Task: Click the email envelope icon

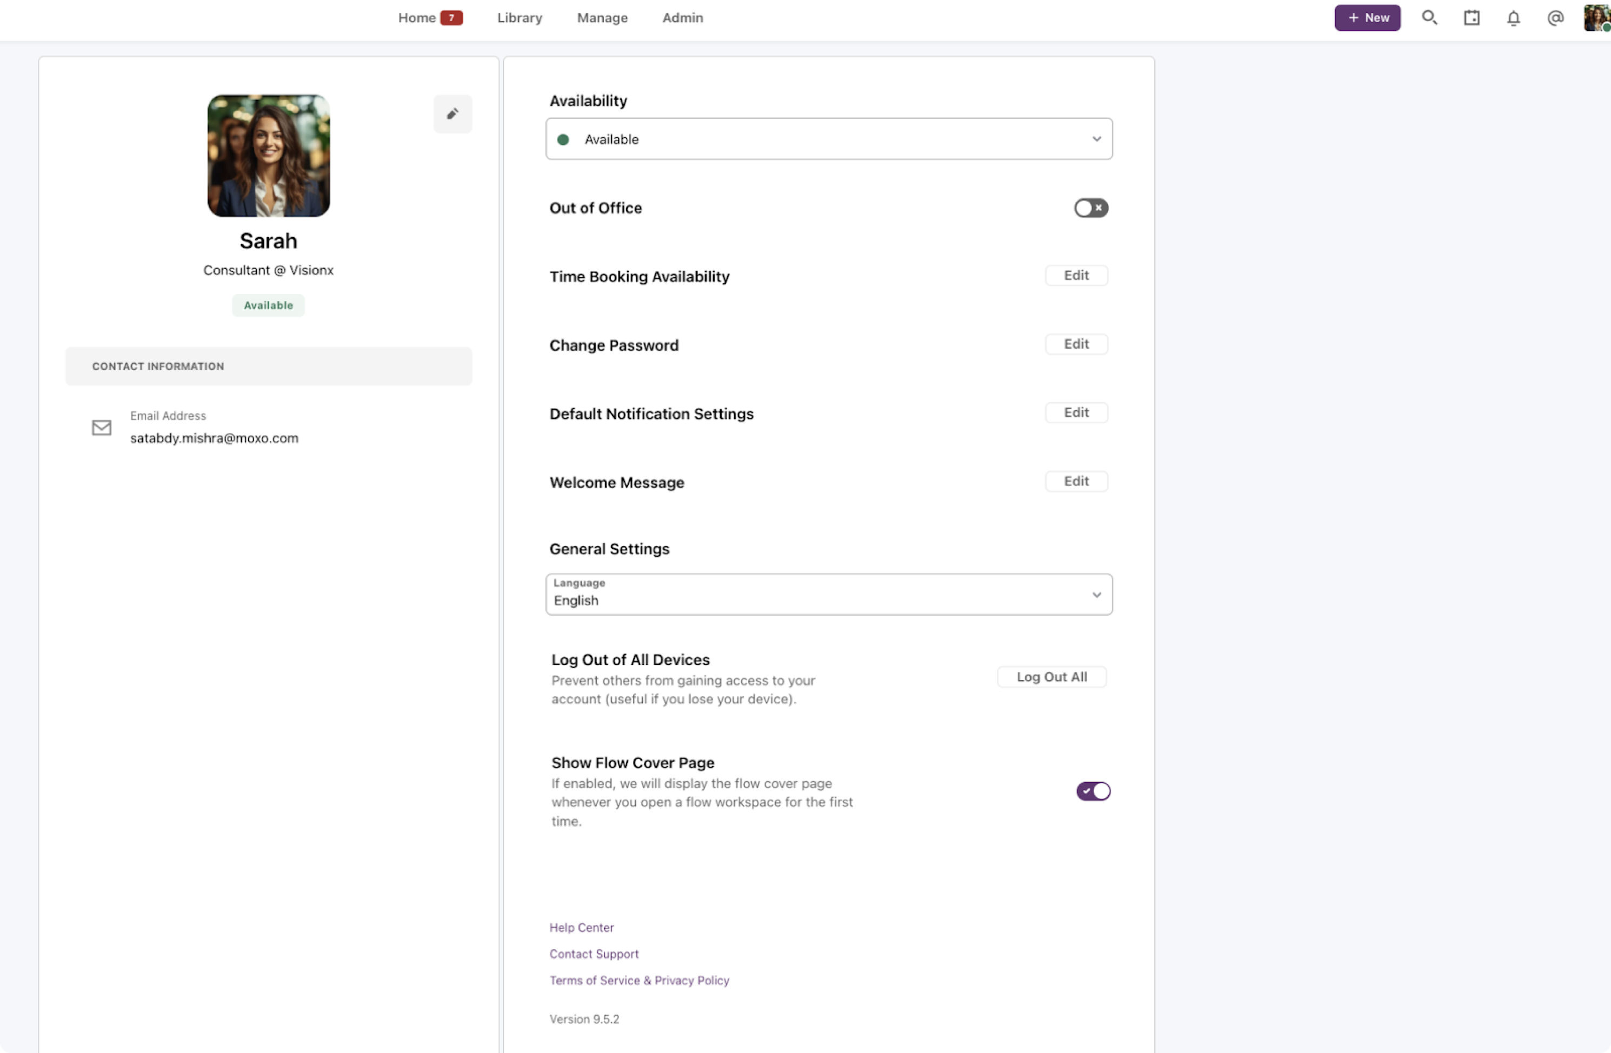Action: [102, 427]
